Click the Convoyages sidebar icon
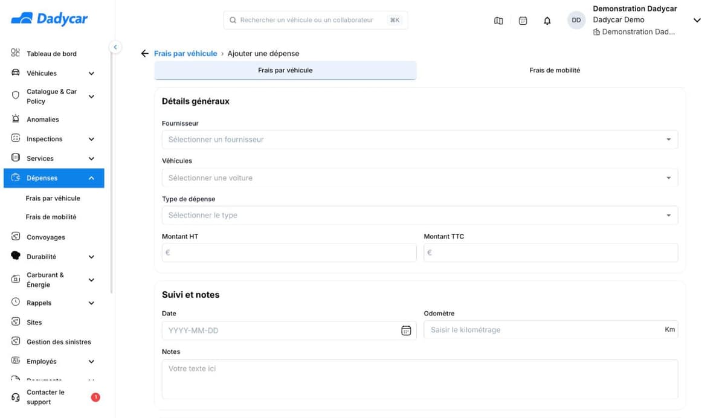This screenshot has height=418, width=725. coord(16,237)
